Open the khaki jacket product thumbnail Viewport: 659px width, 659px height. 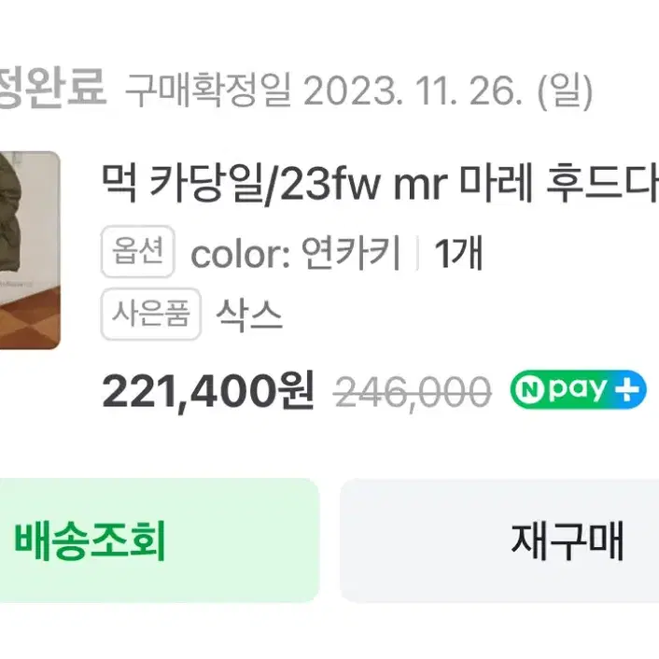[30, 250]
